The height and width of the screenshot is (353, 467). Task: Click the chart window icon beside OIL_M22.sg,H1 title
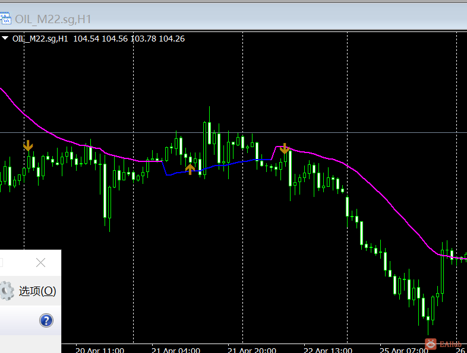click(5, 19)
